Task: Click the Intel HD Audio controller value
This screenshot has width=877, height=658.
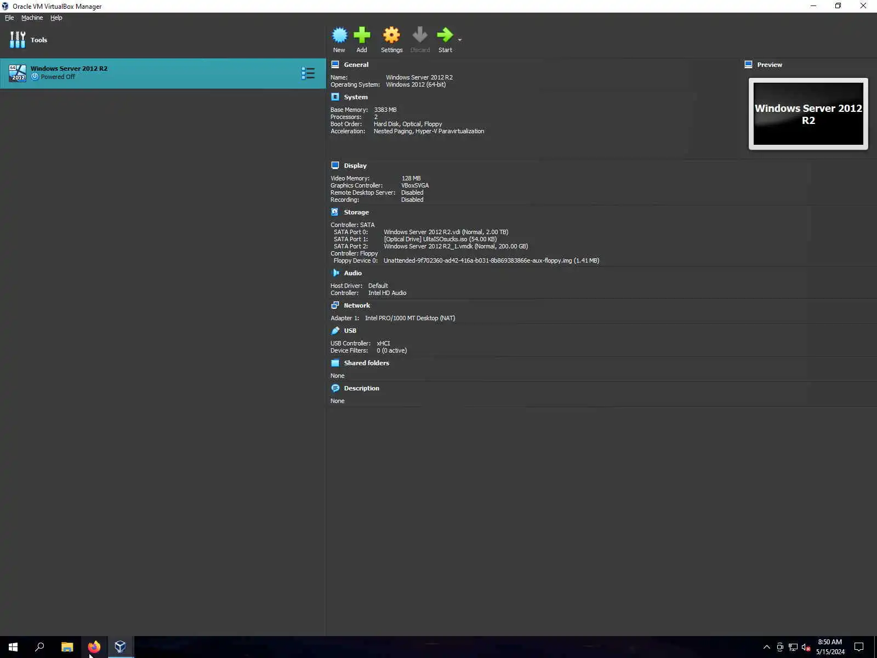Action: [388, 293]
